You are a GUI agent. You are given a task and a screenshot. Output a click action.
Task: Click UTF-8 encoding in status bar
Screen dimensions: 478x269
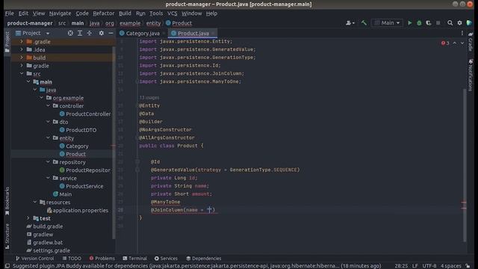(429, 266)
